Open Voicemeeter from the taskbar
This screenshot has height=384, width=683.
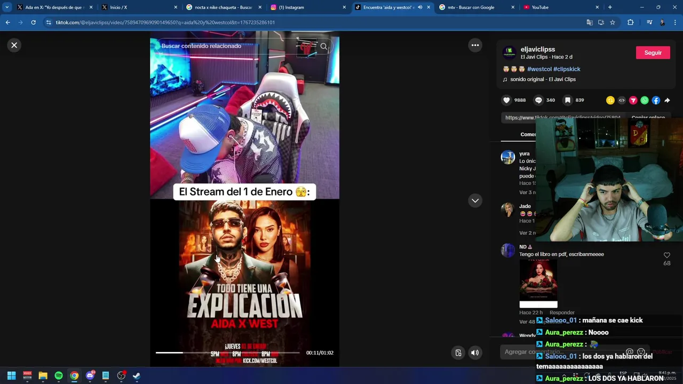pyautogui.click(x=27, y=375)
